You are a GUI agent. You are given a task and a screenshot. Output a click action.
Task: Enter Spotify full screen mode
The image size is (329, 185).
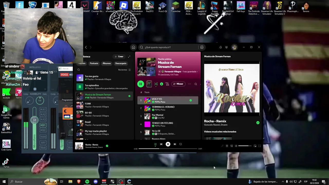click(x=260, y=146)
